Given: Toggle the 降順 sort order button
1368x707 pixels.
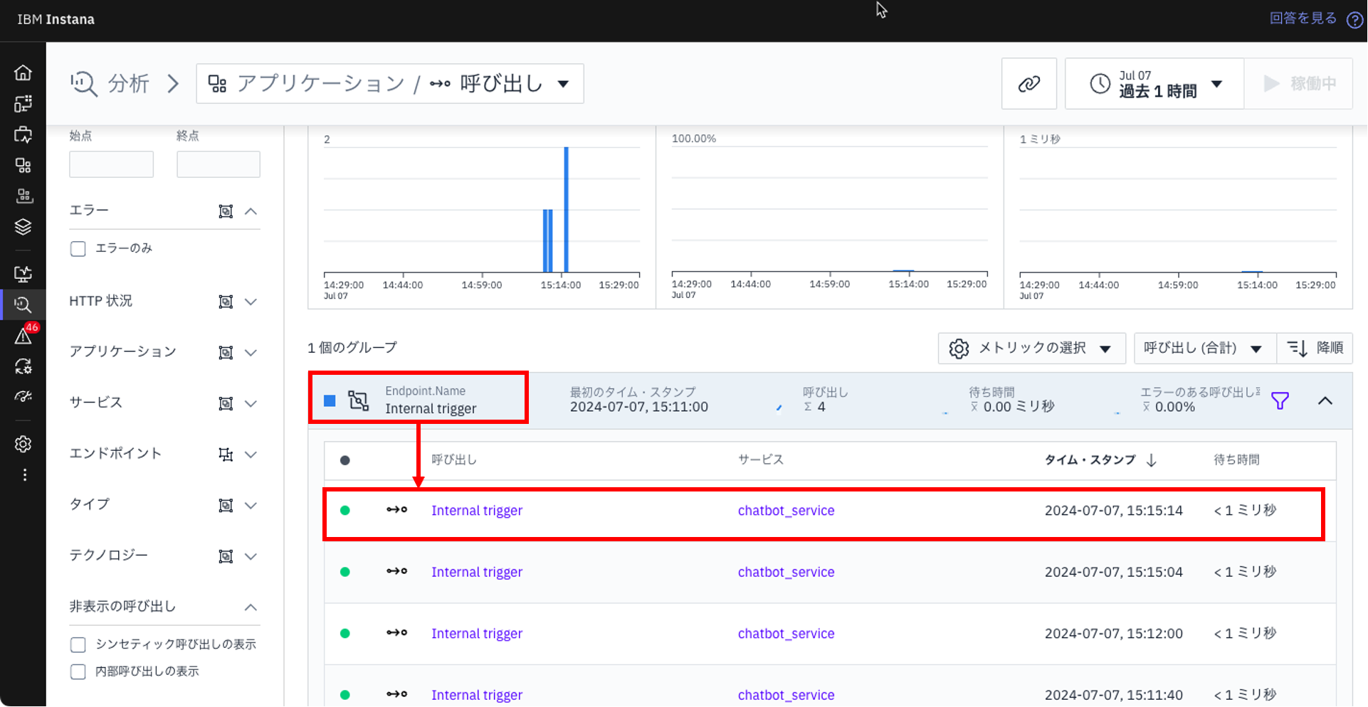Looking at the screenshot, I should click(1315, 349).
